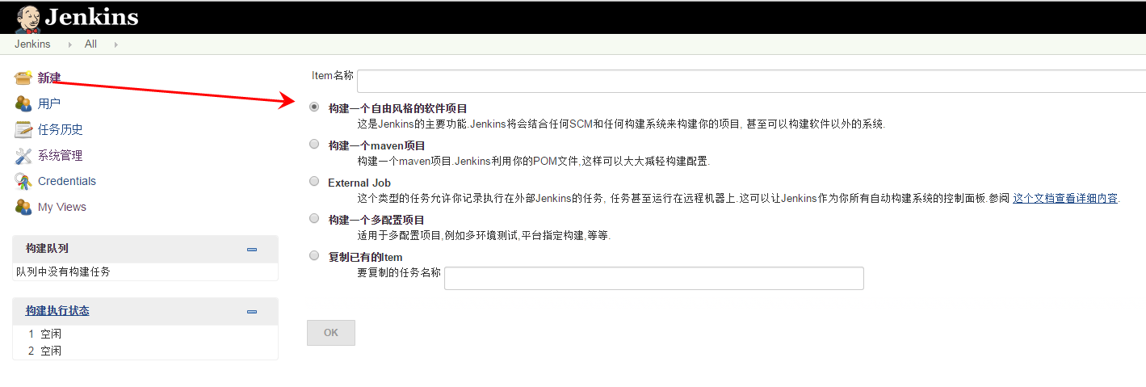Select 复制已有的Item radio button
Image resolution: width=1146 pixels, height=387 pixels.
pos(314,255)
